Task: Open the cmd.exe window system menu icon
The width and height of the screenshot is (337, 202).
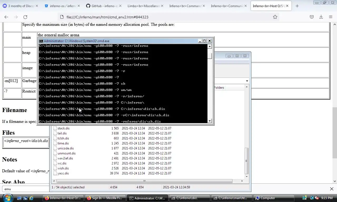Action: pyautogui.click(x=41, y=41)
